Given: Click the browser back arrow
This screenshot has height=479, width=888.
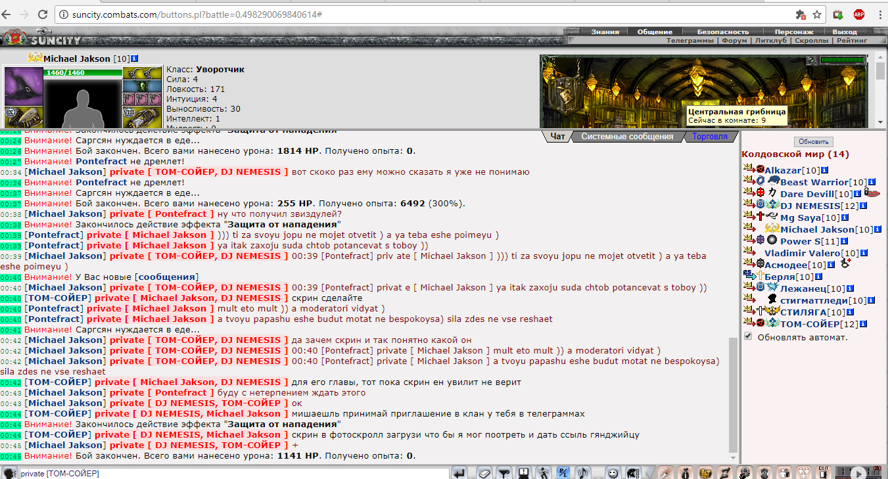Looking at the screenshot, I should [7, 14].
